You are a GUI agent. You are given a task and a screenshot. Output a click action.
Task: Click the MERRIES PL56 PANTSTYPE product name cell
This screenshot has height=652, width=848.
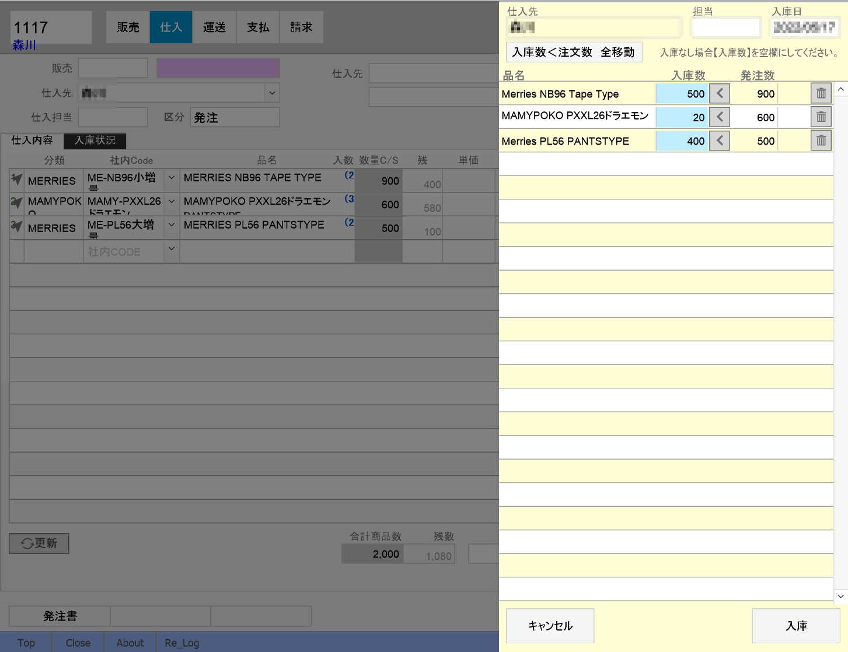(267, 227)
